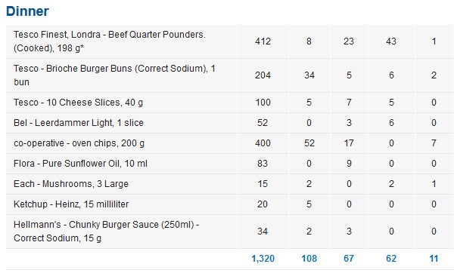Select co-operative oven chips entry
This screenshot has height=273, width=454.
(x=79, y=143)
